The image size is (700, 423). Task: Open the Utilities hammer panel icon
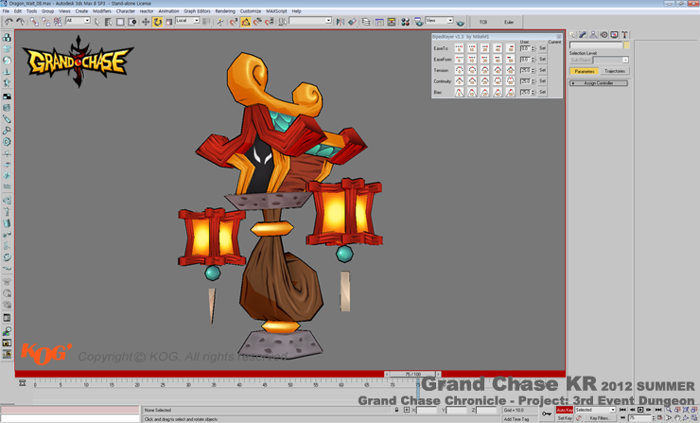(x=624, y=35)
